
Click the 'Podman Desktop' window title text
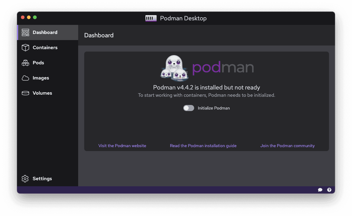point(183,19)
